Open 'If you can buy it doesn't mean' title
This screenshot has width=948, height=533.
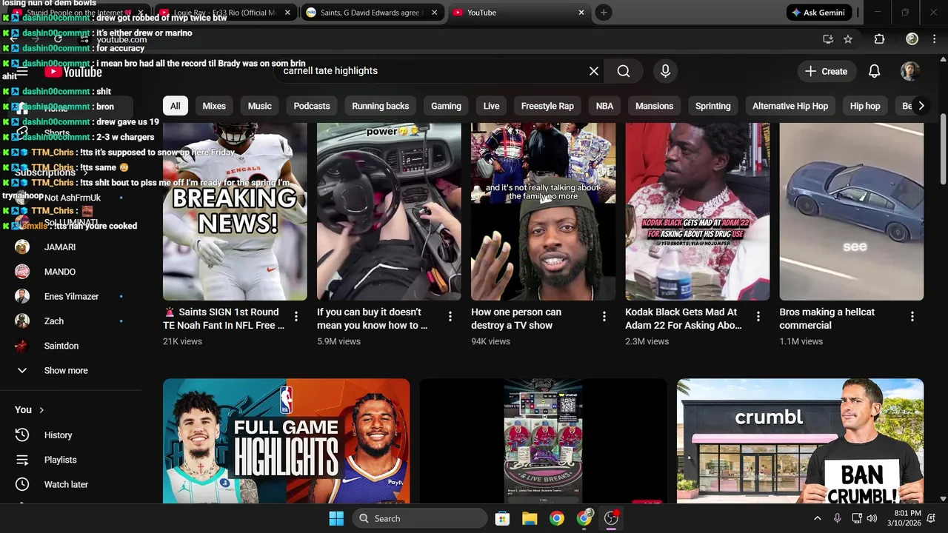click(x=373, y=318)
